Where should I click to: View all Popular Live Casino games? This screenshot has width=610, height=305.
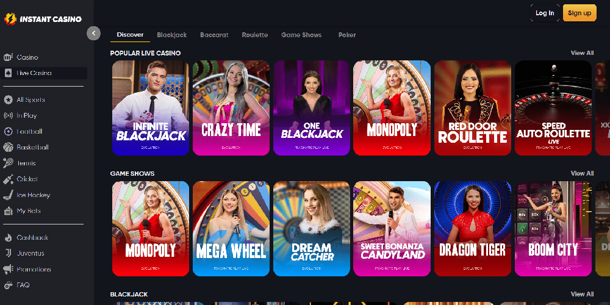coord(582,53)
